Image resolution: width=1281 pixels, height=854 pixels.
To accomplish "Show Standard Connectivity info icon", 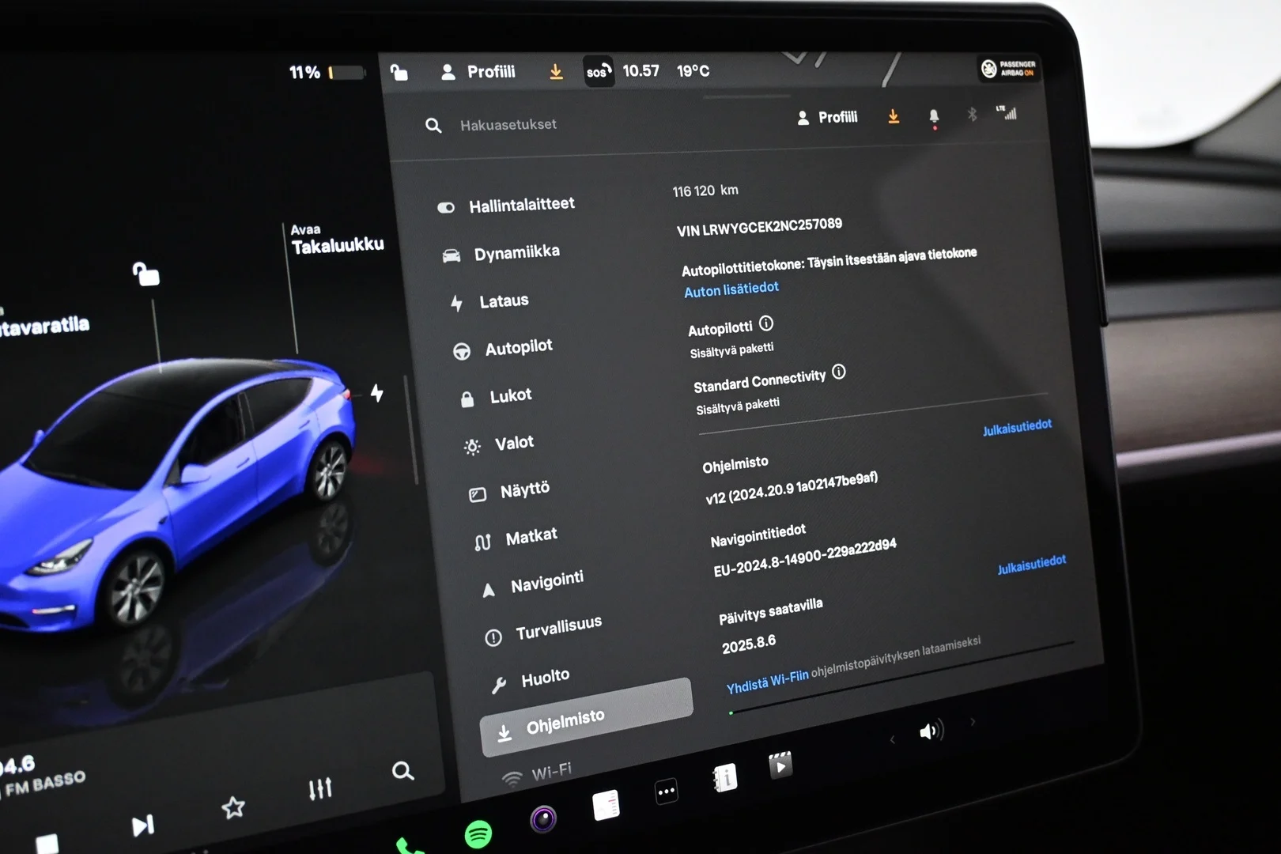I will (839, 372).
